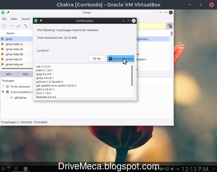This screenshot has width=217, height=172.
Task: Select the gimp-help-ca package row
Action: [x=17, y=44]
